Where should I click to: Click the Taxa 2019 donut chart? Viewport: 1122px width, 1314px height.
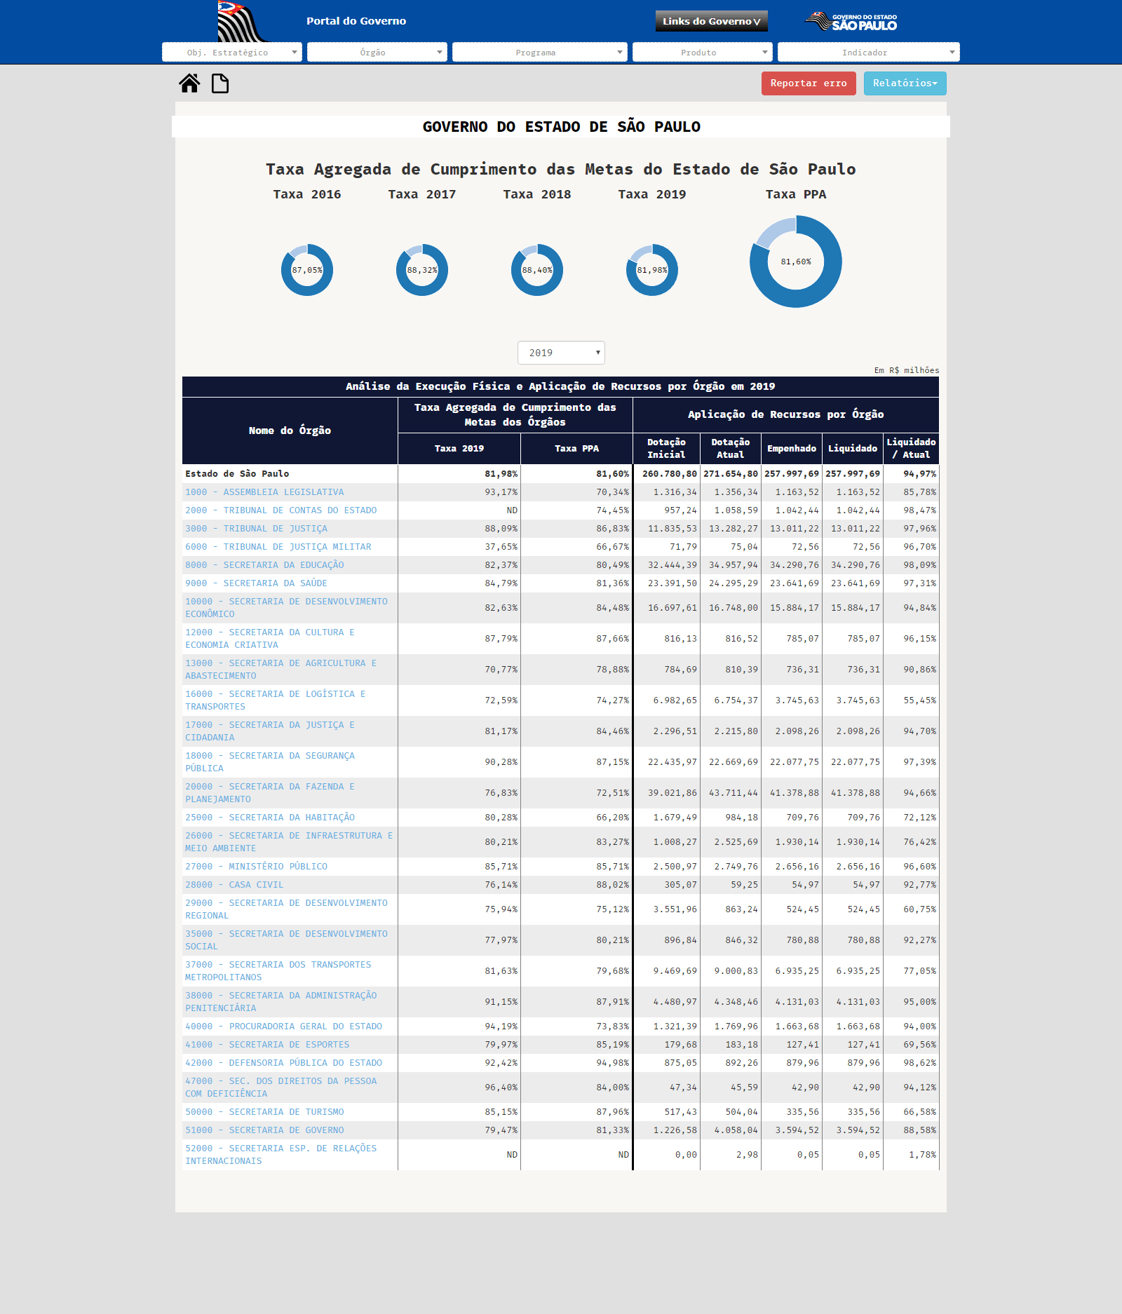tap(652, 270)
